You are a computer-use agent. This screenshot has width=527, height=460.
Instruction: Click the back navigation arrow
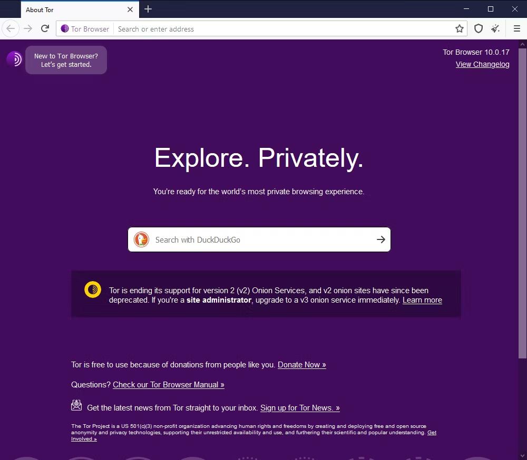11,28
